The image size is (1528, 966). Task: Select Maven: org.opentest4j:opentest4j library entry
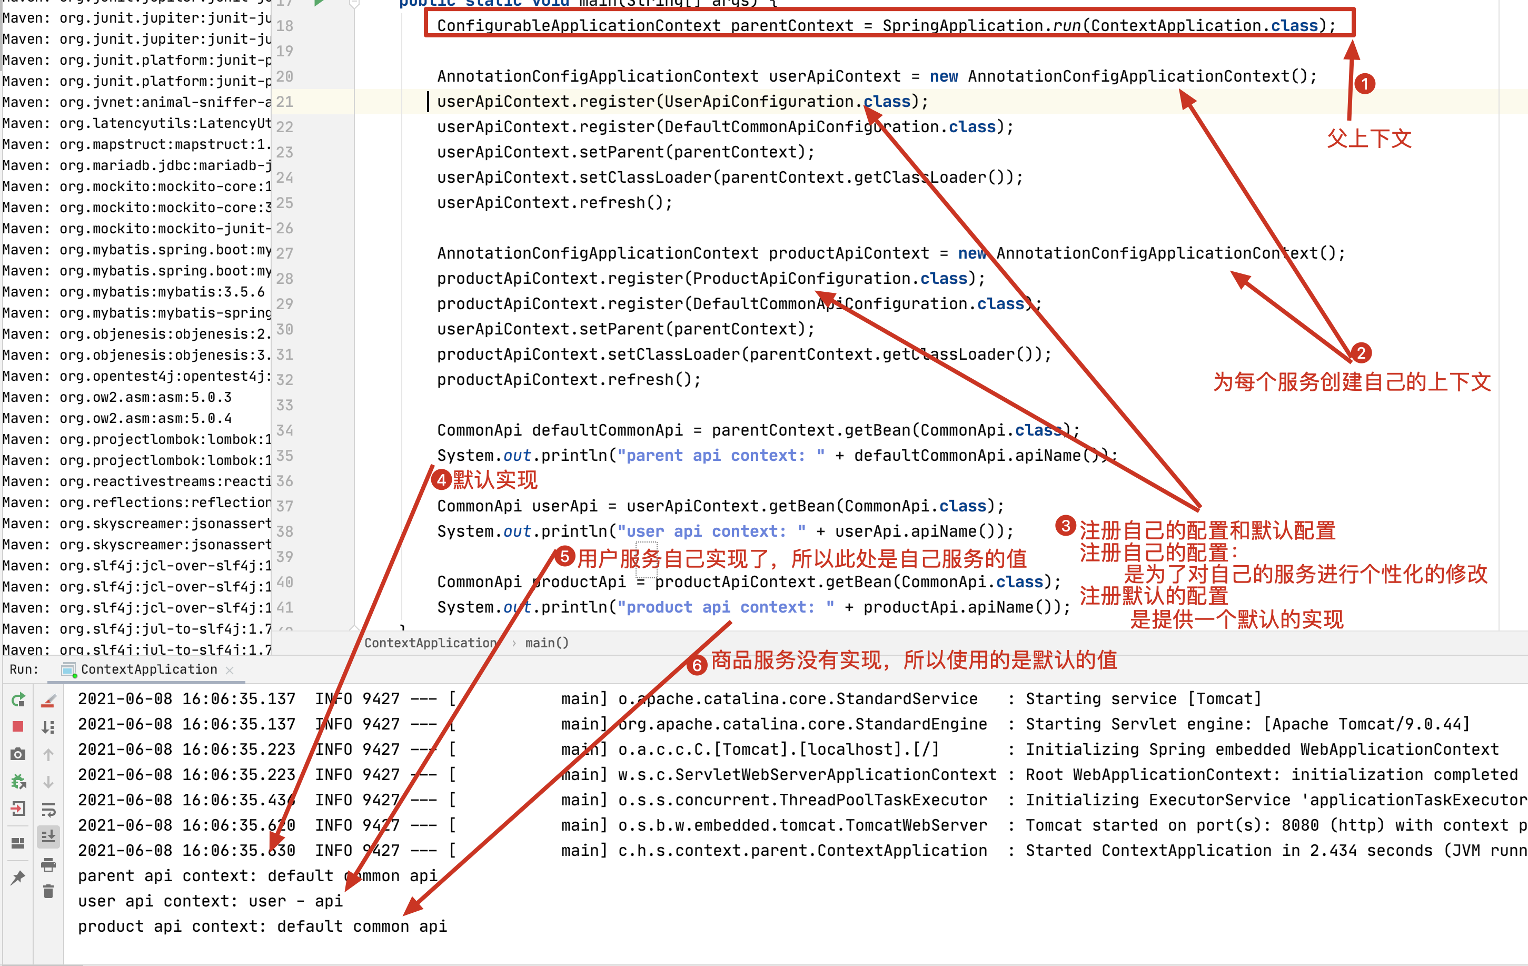click(x=136, y=376)
